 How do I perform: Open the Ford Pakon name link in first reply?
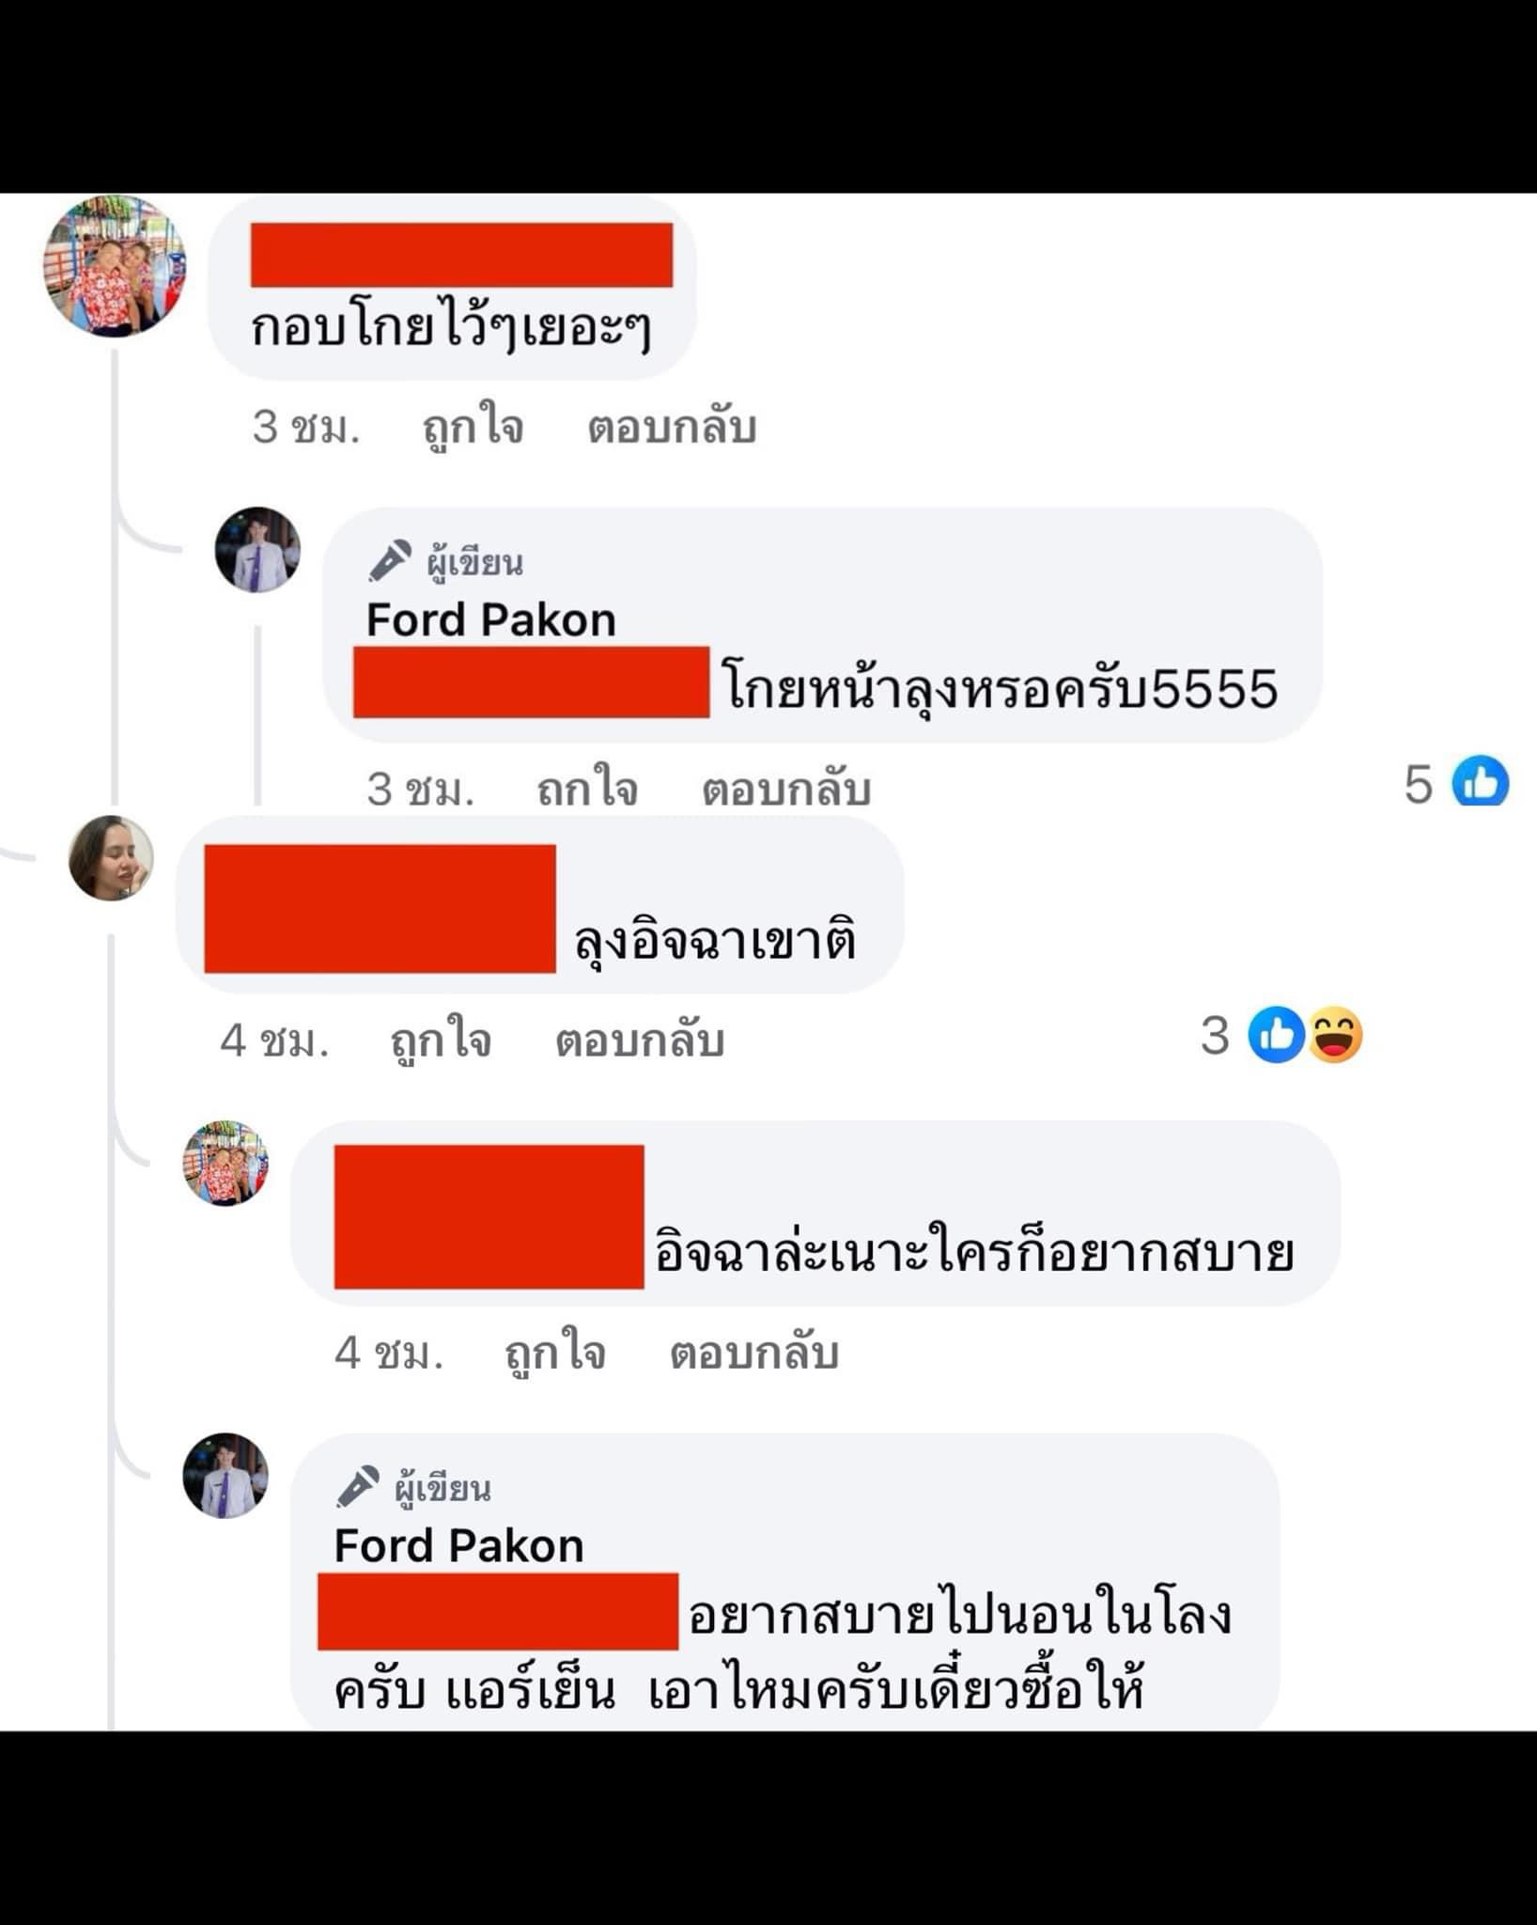click(x=491, y=620)
